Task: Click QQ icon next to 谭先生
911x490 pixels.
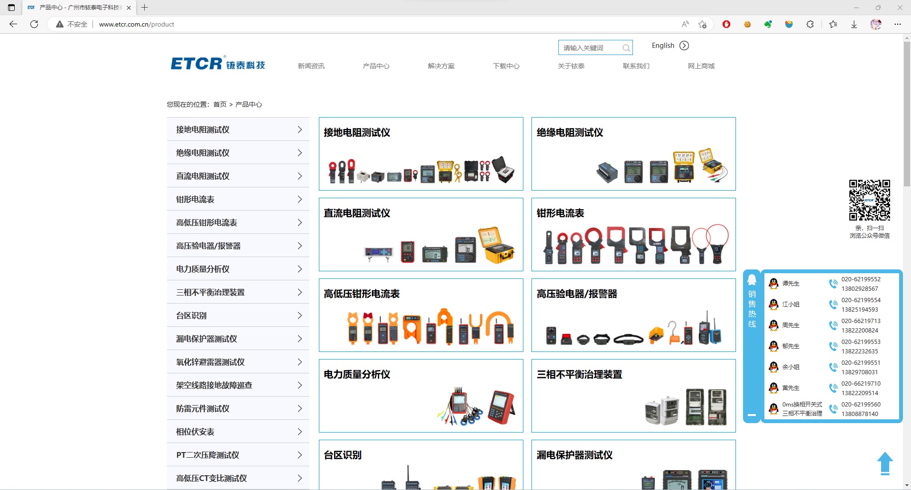Action: tap(773, 284)
